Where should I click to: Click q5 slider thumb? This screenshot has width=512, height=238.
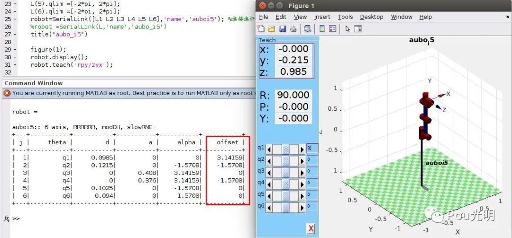click(x=286, y=195)
